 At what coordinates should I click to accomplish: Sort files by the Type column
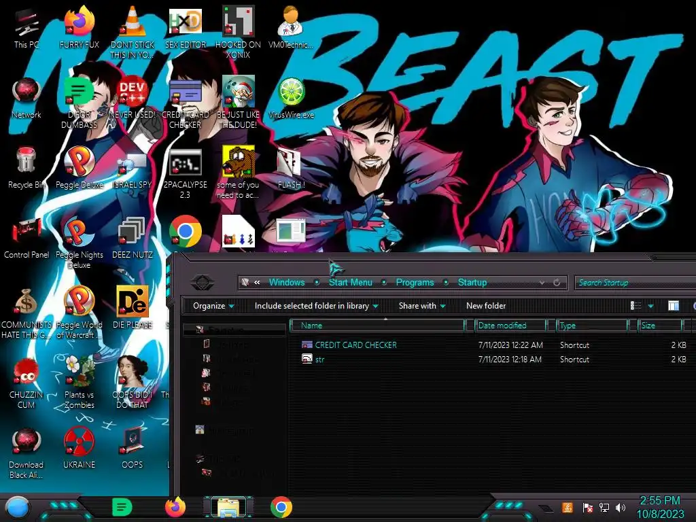click(592, 326)
